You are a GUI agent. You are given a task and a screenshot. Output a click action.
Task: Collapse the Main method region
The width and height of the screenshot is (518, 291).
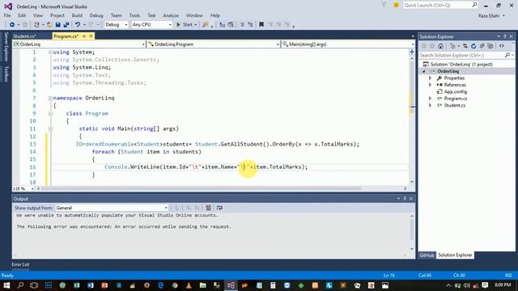(50, 129)
